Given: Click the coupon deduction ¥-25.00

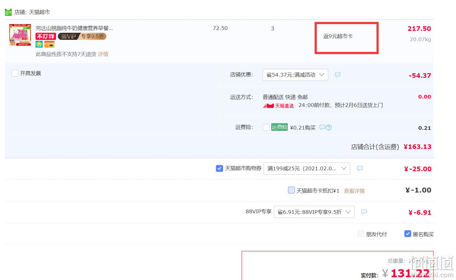Looking at the screenshot, I should coord(418,169).
